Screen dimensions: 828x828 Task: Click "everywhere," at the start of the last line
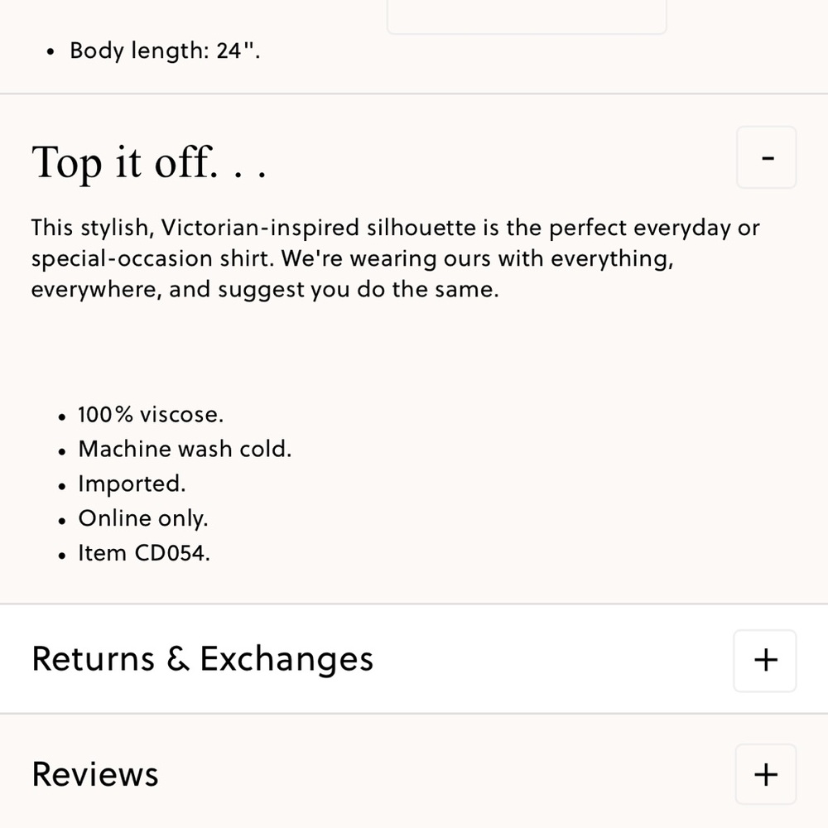tap(97, 290)
